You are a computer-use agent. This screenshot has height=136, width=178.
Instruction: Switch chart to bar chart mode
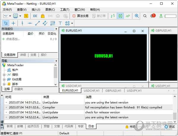point(113,16)
